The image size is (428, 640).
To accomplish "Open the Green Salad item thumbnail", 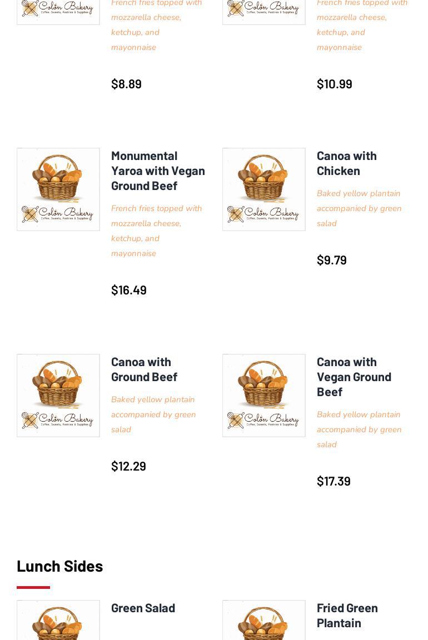I will pyautogui.click(x=58, y=620).
